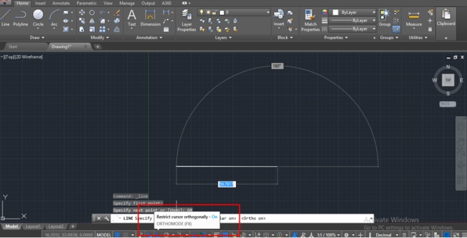Select the Text annotation tool
Viewport: 467px width, 238px height.
[132, 18]
